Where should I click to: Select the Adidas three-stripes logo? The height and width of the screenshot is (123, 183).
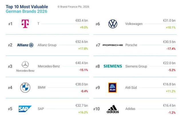113,109
